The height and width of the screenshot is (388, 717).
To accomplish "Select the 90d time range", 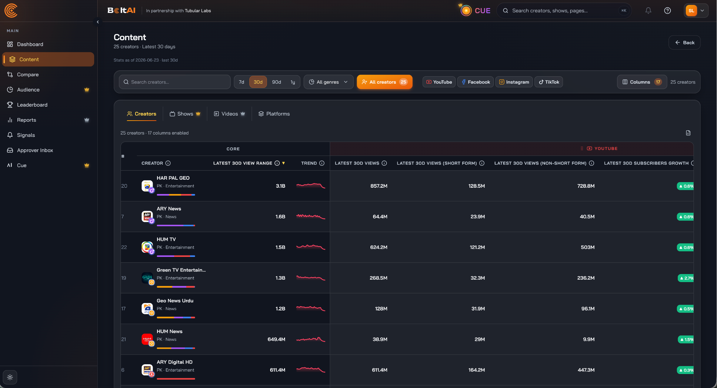I will (x=277, y=82).
